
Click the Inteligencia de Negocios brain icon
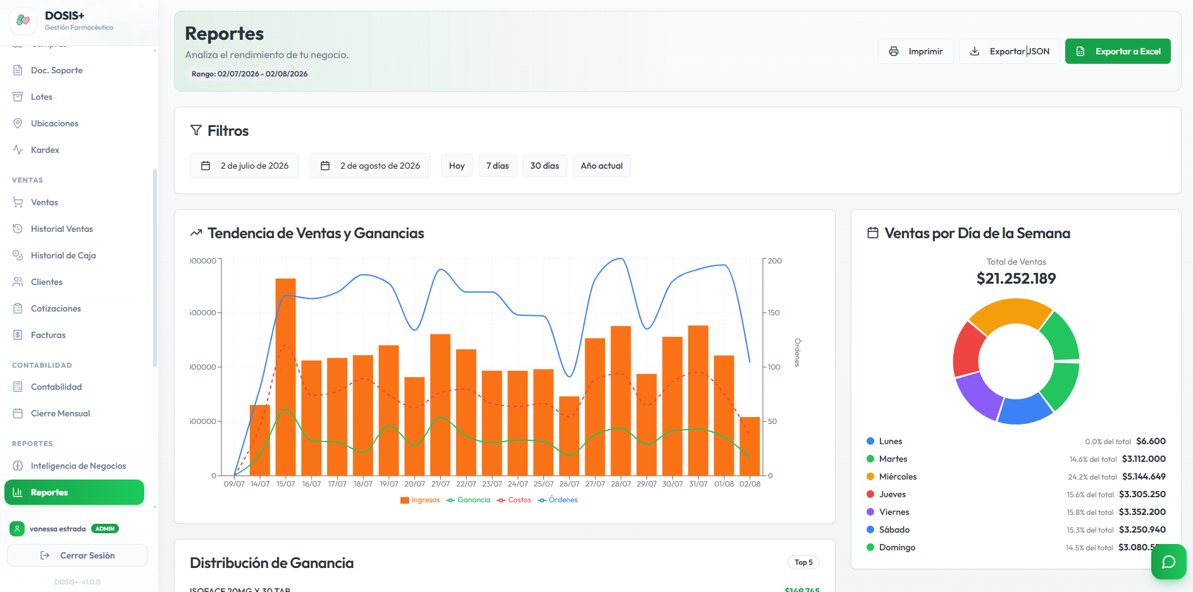click(x=18, y=466)
